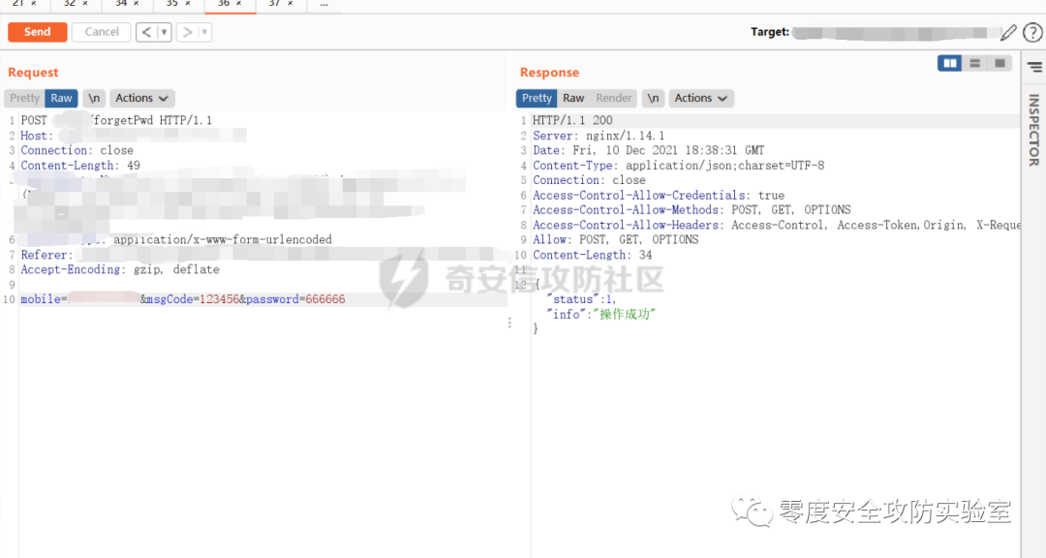Screen dimensions: 1046x558
Task: Click the pane divider handle dots
Action: [509, 323]
